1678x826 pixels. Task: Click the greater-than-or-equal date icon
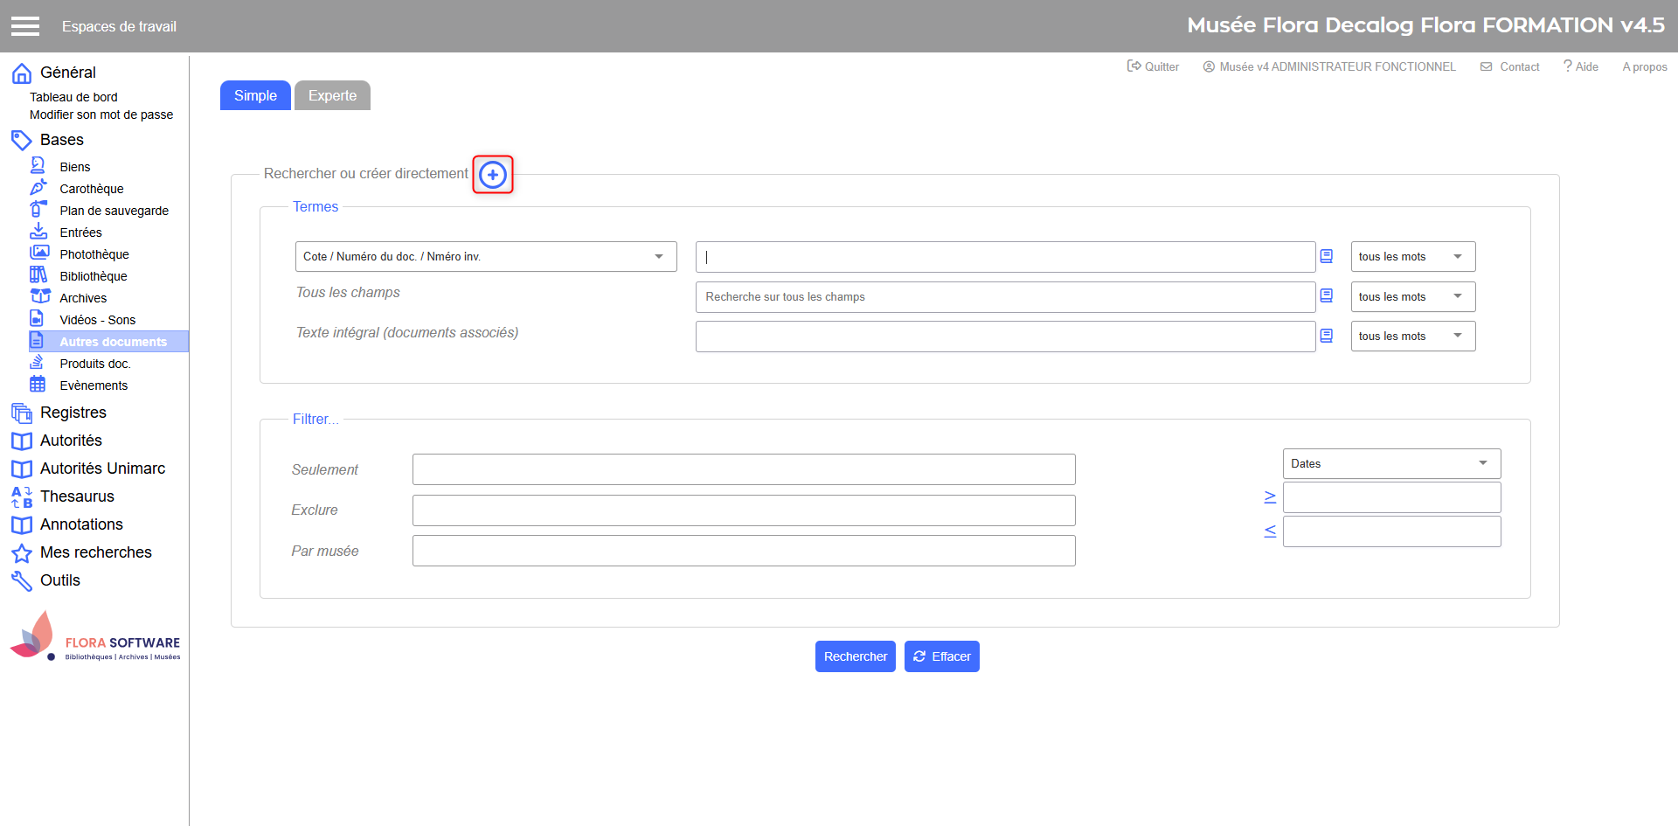point(1270,497)
